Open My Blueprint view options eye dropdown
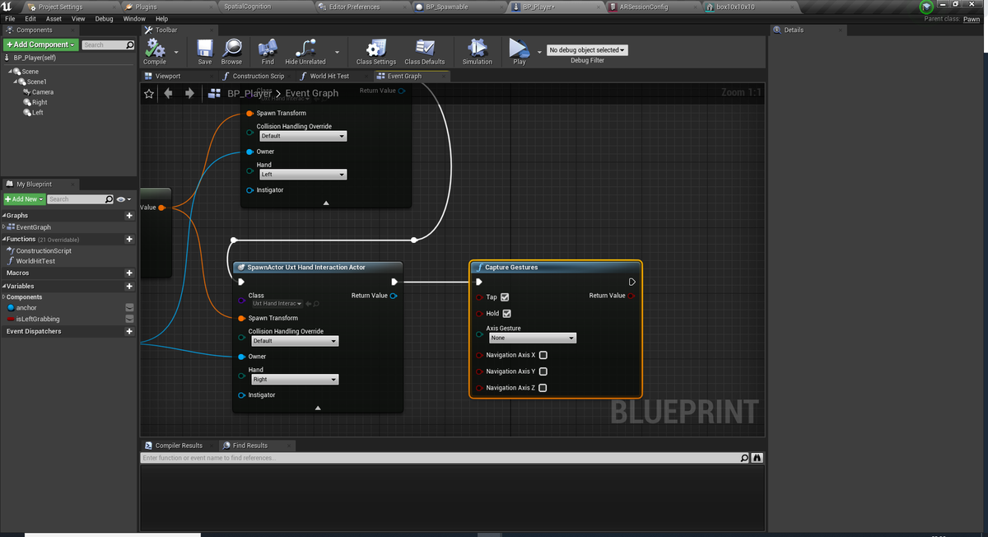The image size is (988, 537). (x=124, y=199)
